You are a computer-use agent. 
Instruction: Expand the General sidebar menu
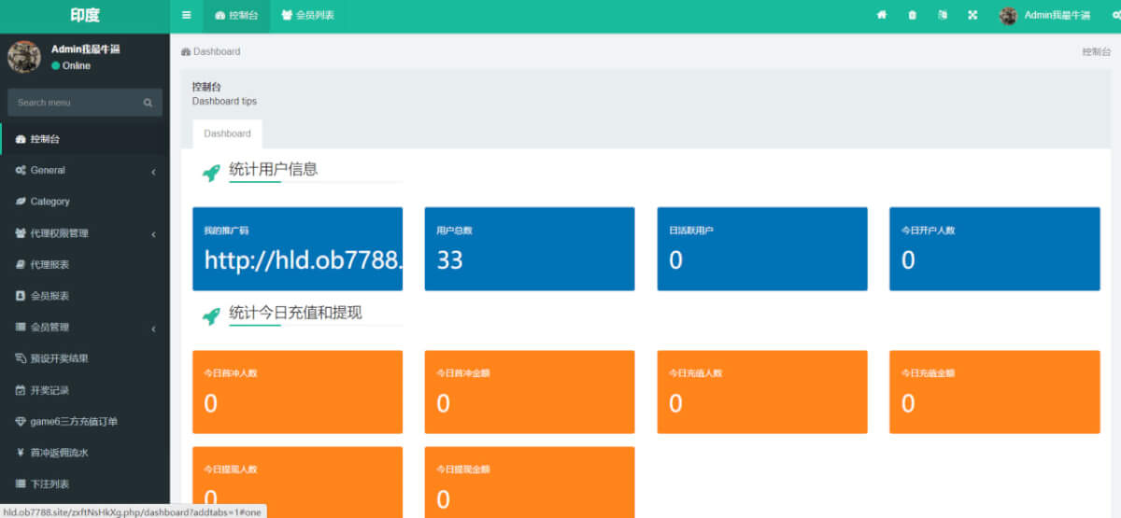coord(84,171)
